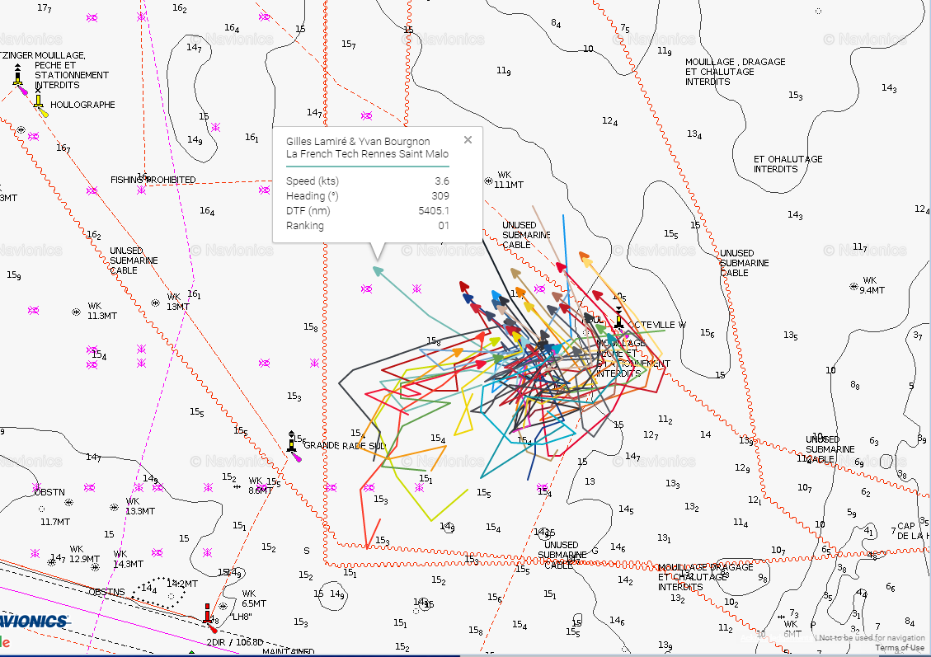Close the Gilles Lamiré boat info popup

[x=468, y=140]
